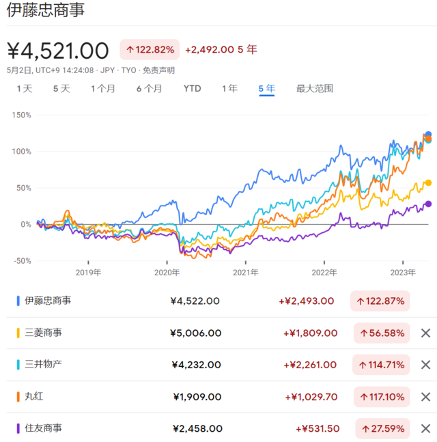The image size is (437, 442).
Task: Click blue endpoint dot on chart line
Action: (x=428, y=135)
